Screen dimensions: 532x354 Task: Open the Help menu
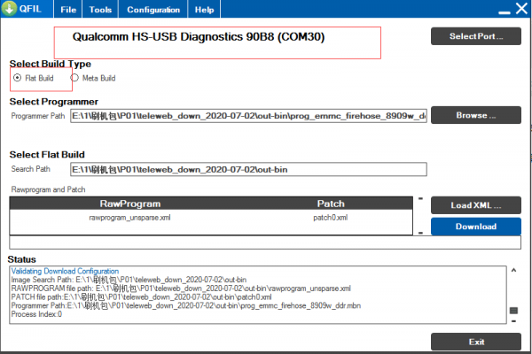[x=204, y=10]
